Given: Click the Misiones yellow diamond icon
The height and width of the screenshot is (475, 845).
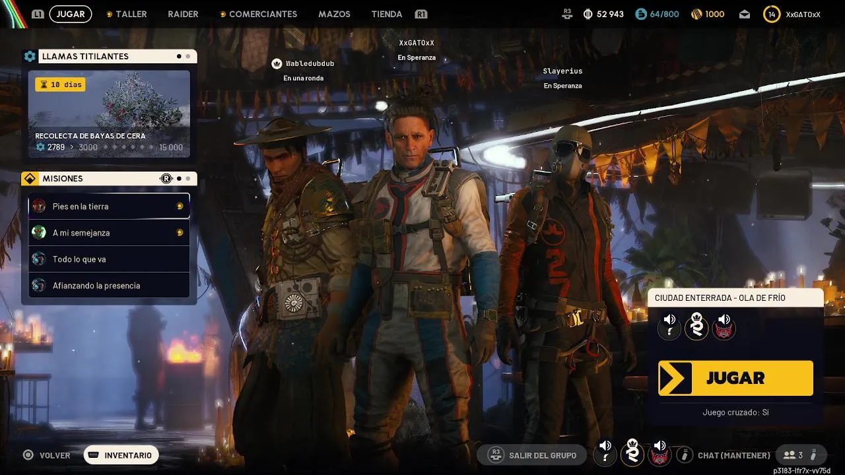Looking at the screenshot, I should coord(30,178).
